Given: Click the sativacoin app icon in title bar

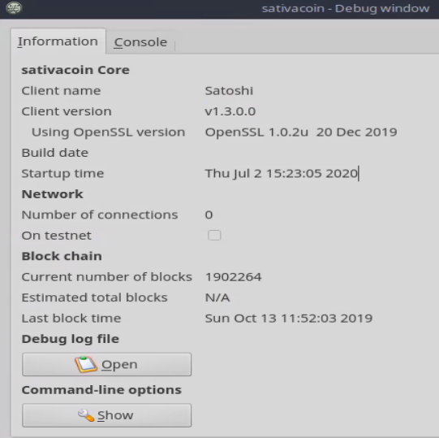Looking at the screenshot, I should click(14, 8).
